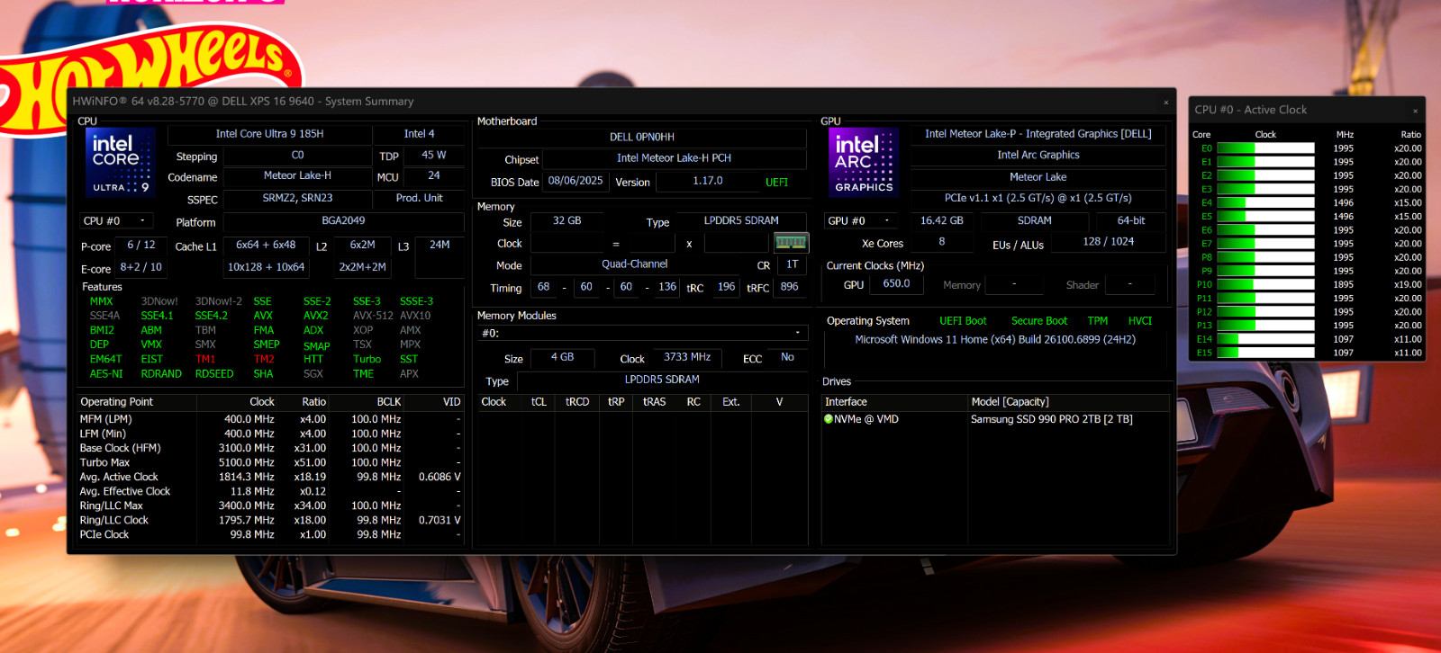Image resolution: width=1441 pixels, height=653 pixels.
Task: Click the AES-NI feature label
Action: [x=106, y=374]
